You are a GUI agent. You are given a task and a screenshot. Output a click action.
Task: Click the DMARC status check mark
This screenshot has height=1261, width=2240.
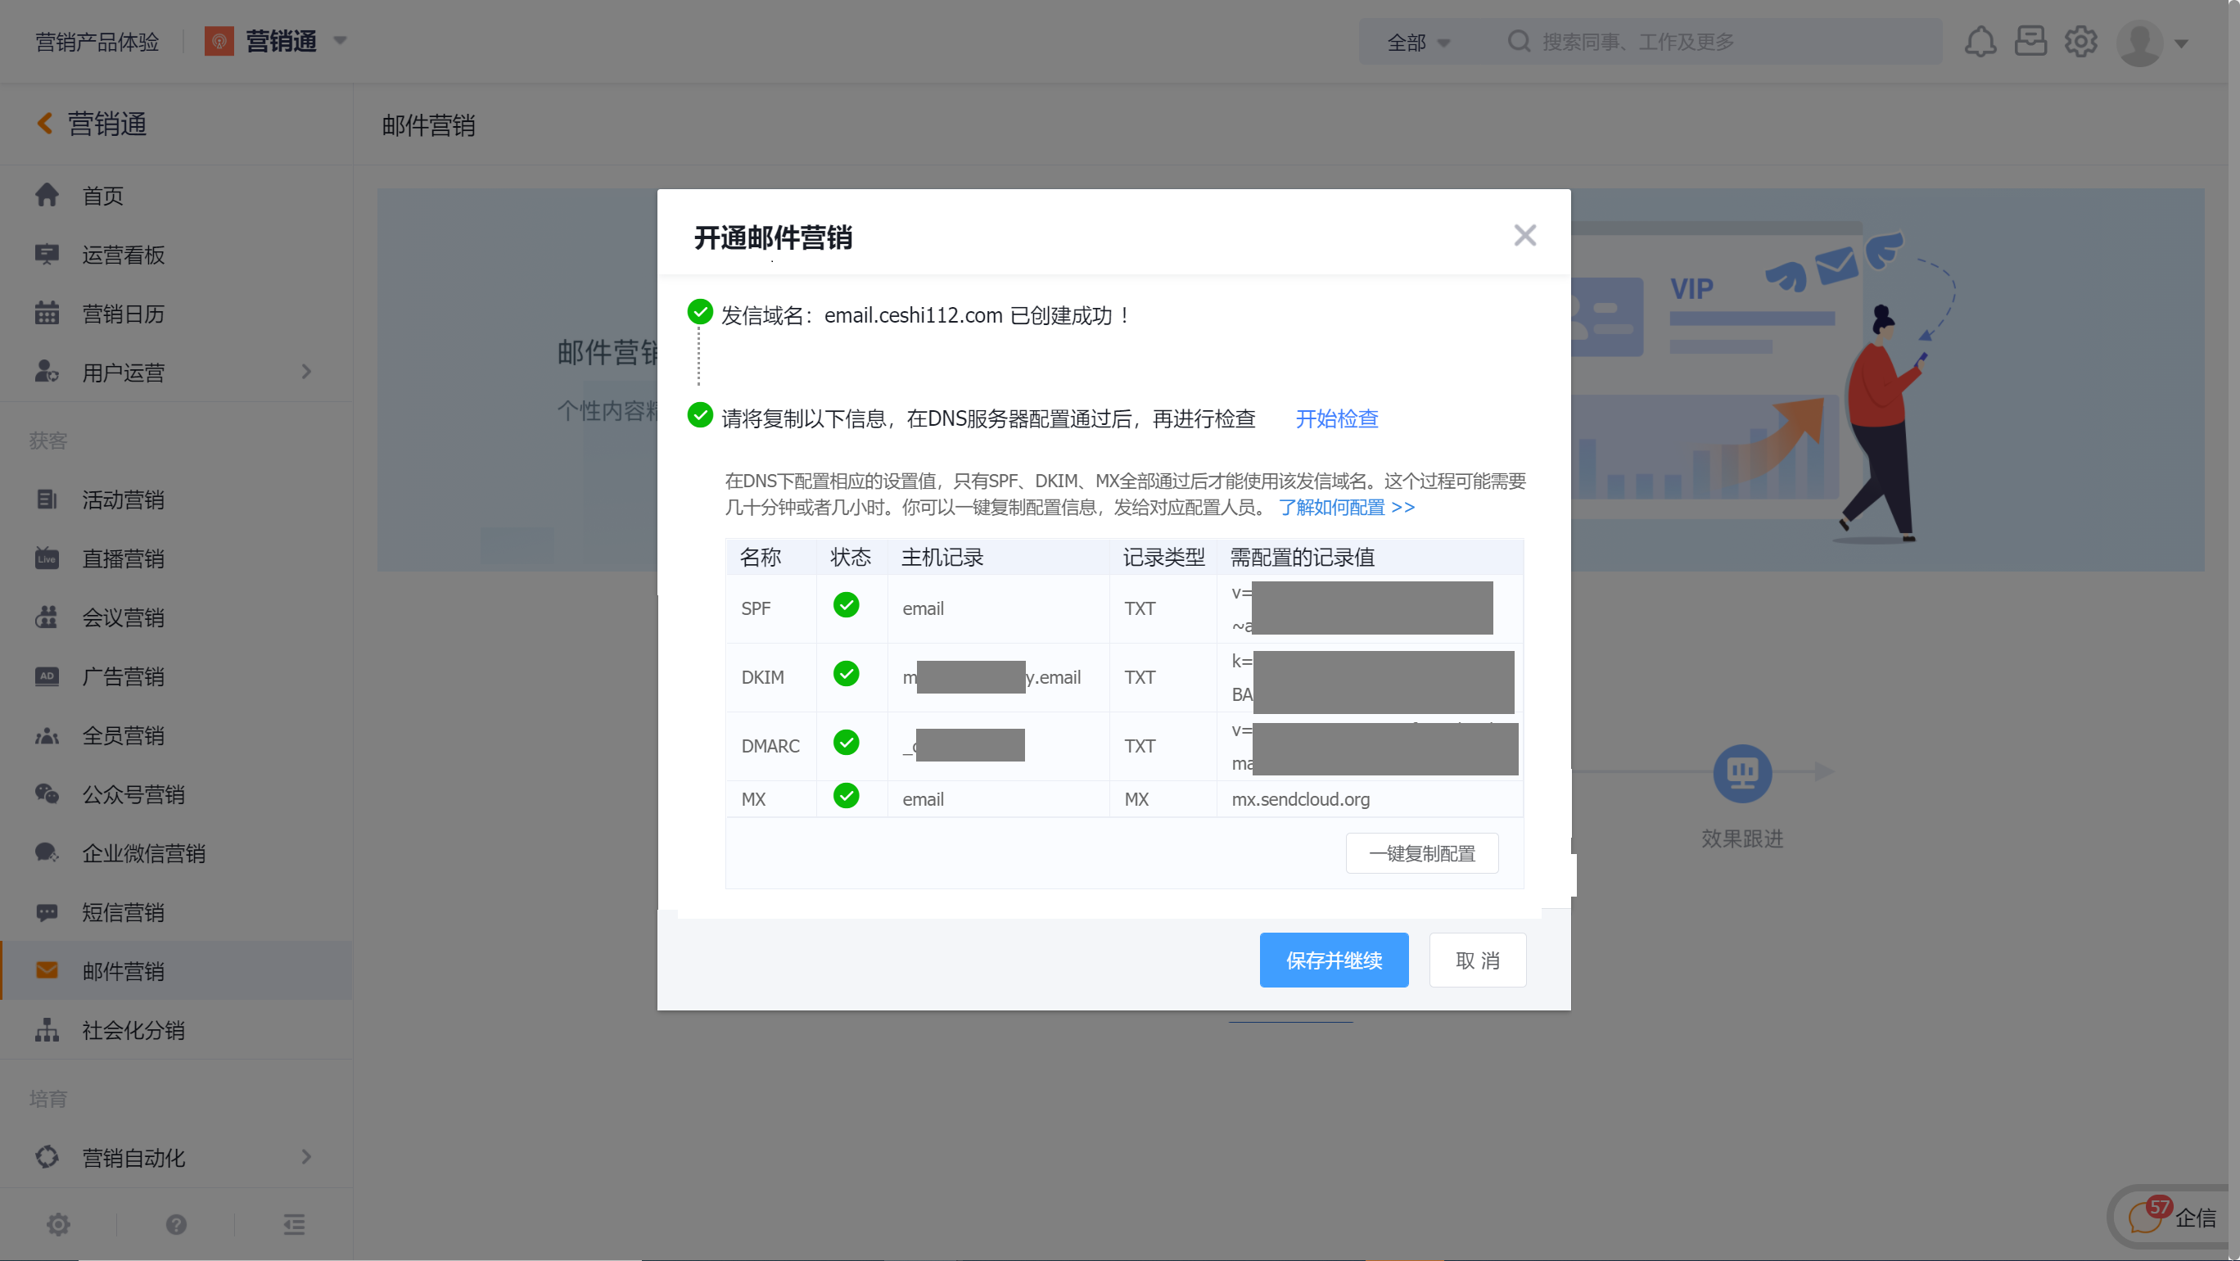pyautogui.click(x=846, y=743)
